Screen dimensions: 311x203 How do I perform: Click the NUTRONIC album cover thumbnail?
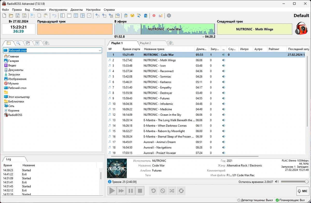(117, 168)
